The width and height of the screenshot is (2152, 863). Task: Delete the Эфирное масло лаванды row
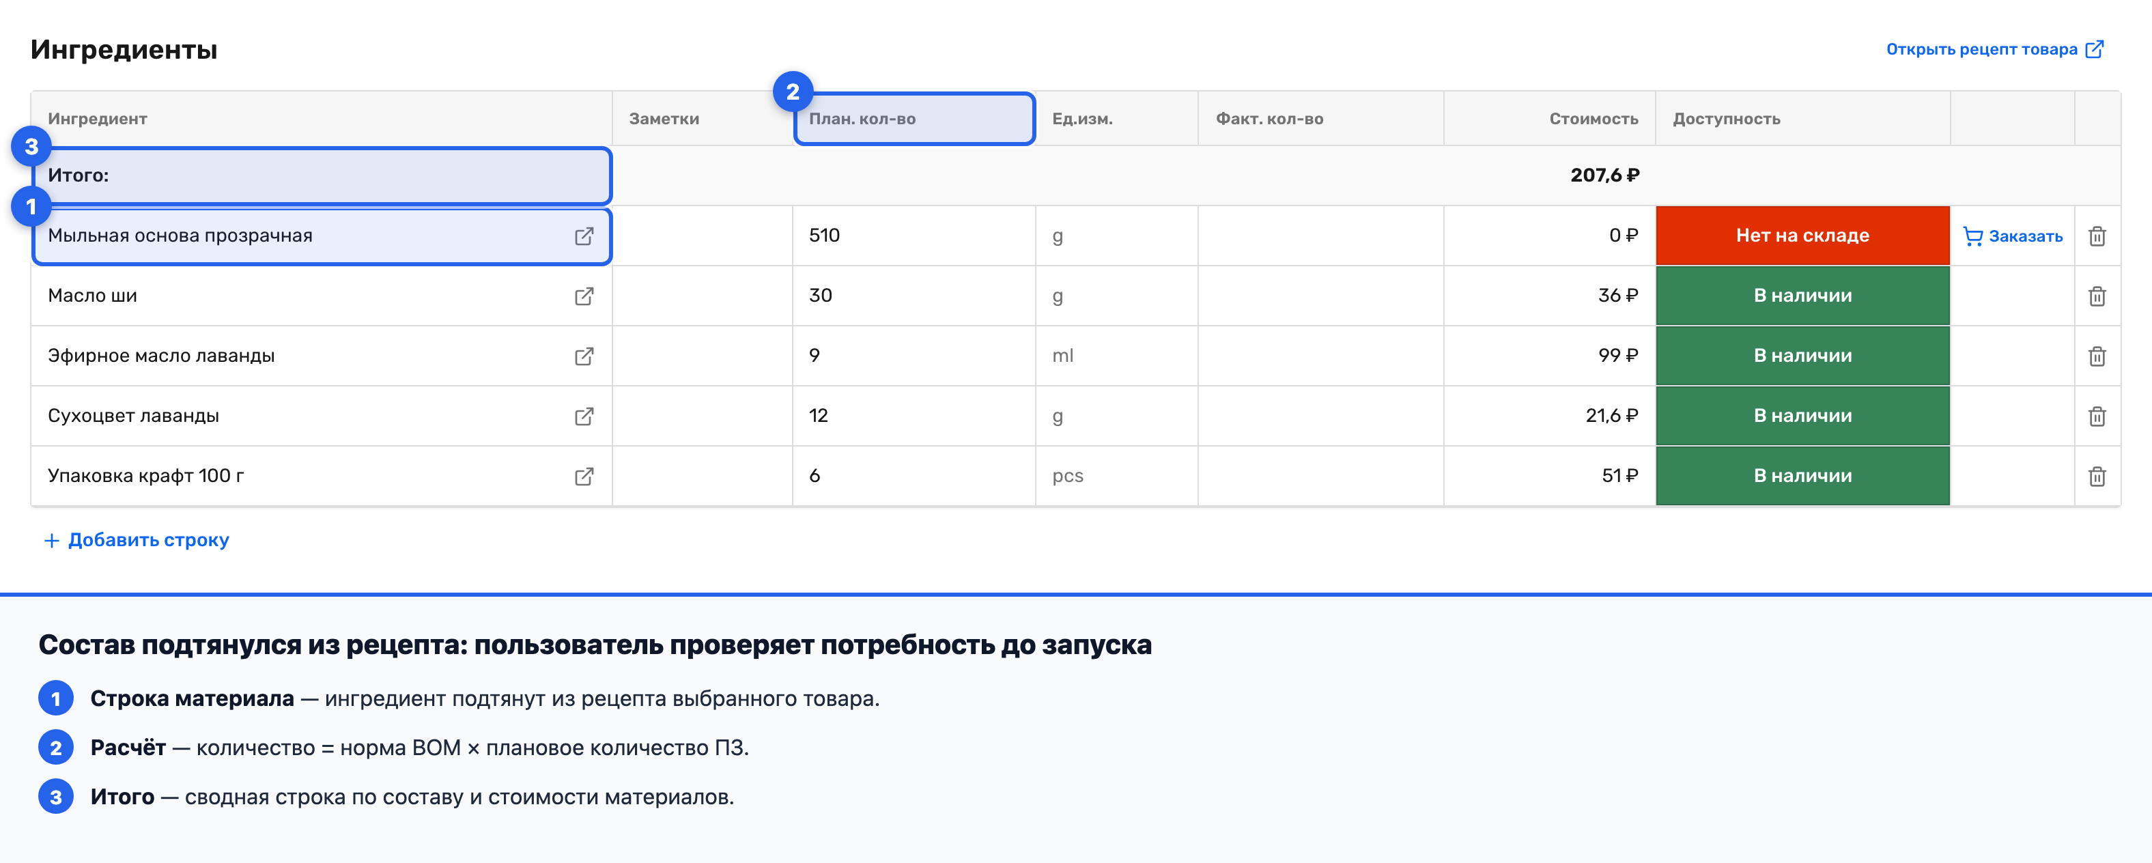[2097, 356]
